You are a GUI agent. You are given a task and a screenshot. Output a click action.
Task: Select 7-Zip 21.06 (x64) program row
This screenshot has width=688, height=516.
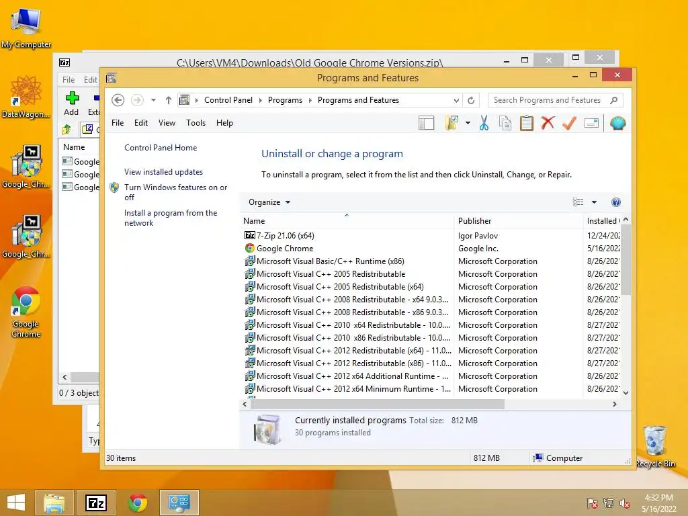[432, 236]
